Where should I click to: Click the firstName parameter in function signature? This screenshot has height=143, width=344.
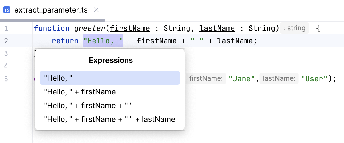(130, 29)
